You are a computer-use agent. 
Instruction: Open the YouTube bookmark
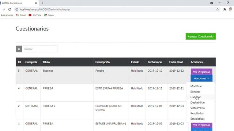tap(35, 15)
